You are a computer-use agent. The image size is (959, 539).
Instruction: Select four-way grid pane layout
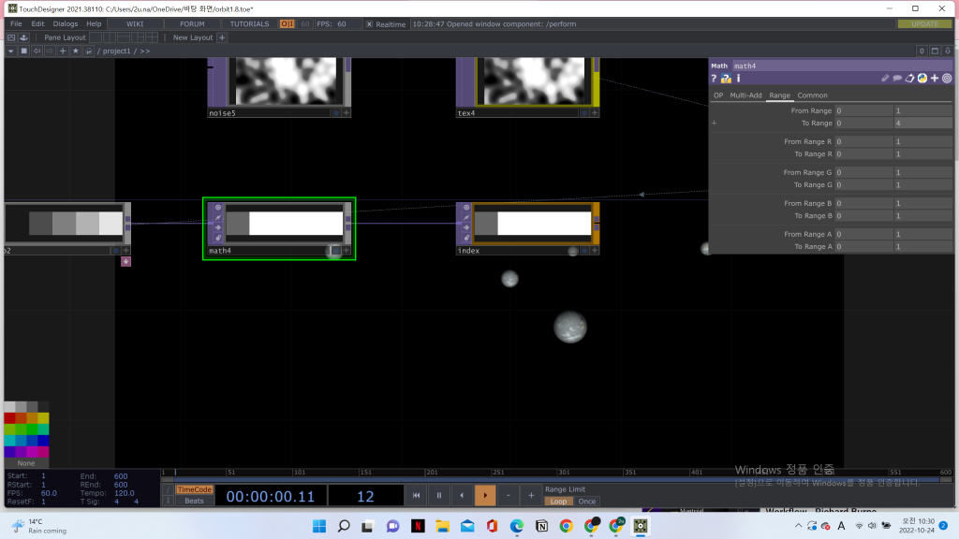click(151, 37)
